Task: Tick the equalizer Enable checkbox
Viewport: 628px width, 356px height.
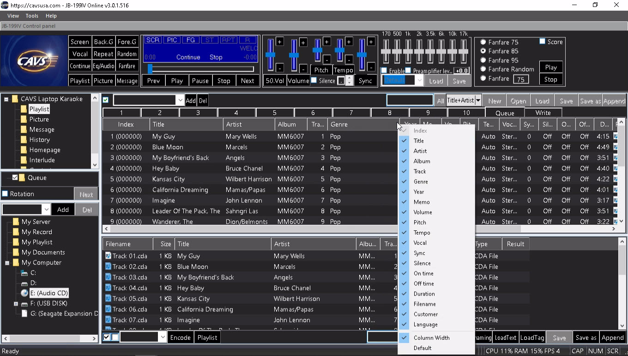Action: tap(384, 71)
